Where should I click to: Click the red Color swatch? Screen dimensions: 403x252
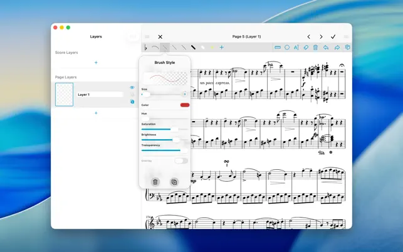185,105
